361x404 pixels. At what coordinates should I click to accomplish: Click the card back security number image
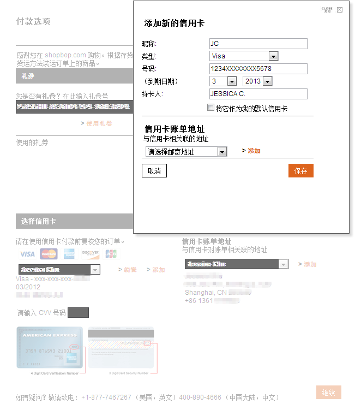(121, 347)
